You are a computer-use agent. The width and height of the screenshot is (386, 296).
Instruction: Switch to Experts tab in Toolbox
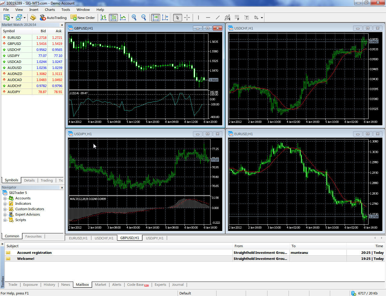pyautogui.click(x=160, y=285)
